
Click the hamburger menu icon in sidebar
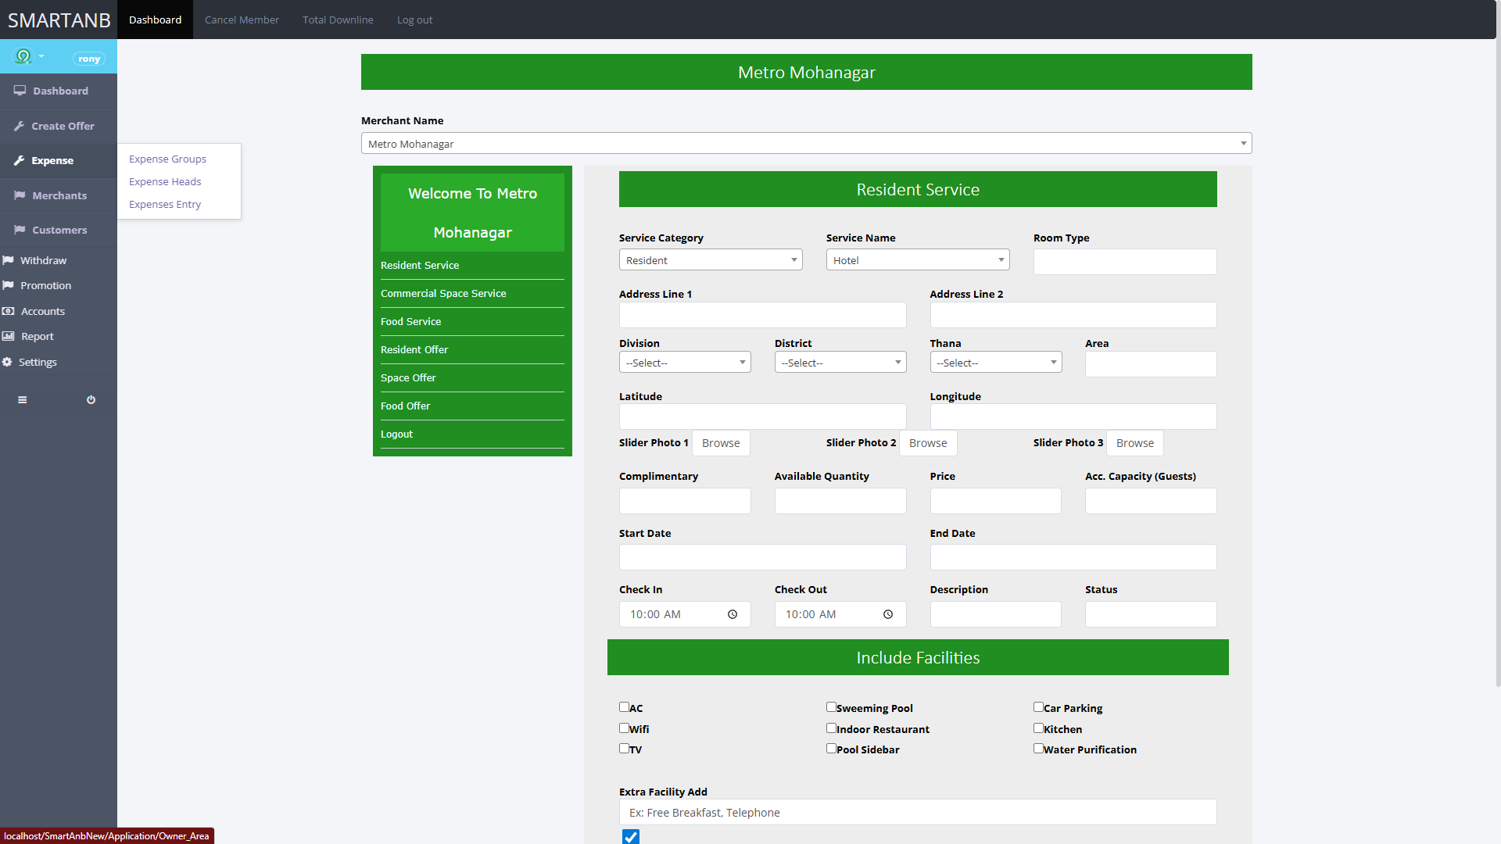[23, 399]
